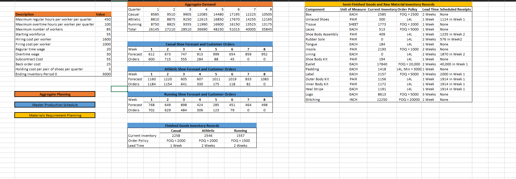
Task: Select Athletic current inventory value 2546
Action: 208,136
